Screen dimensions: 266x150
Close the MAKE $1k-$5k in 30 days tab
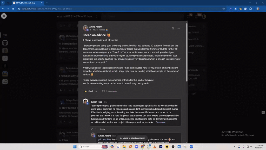pyautogui.click(x=42, y=3)
